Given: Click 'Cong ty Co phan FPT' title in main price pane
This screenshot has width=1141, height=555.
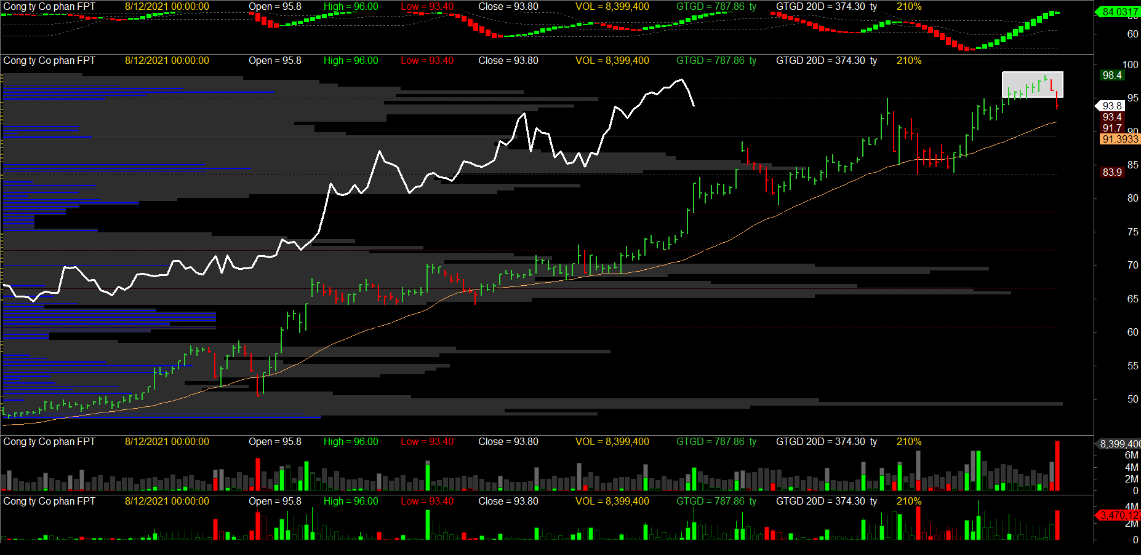Looking at the screenshot, I should 49,60.
